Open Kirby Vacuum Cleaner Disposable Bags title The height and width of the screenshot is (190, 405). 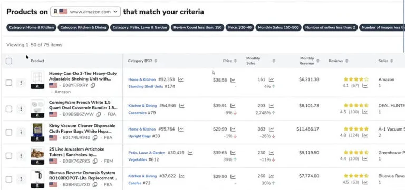point(82,128)
